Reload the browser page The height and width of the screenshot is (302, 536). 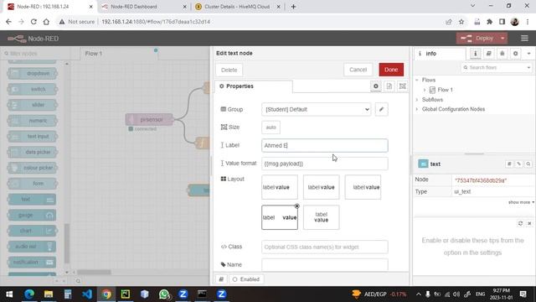[x=33, y=22]
